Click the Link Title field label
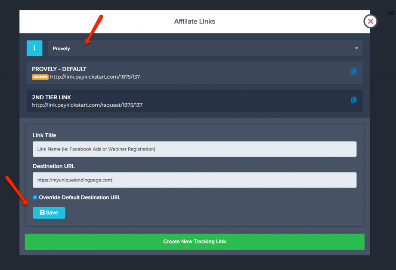 (44, 135)
